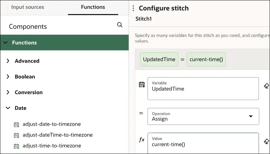Viewport: 270px width, 154px height.
Task: Click the vertical dots panel handle
Action: (133, 9)
